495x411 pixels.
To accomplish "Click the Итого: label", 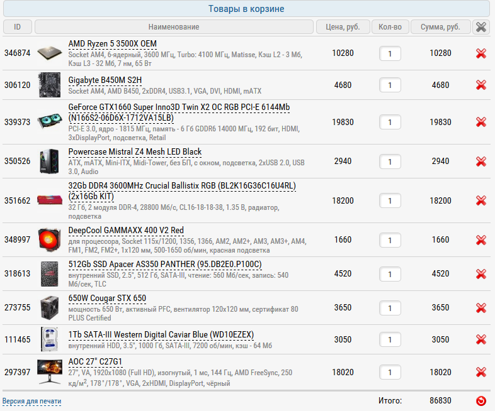I will pos(390,400).
